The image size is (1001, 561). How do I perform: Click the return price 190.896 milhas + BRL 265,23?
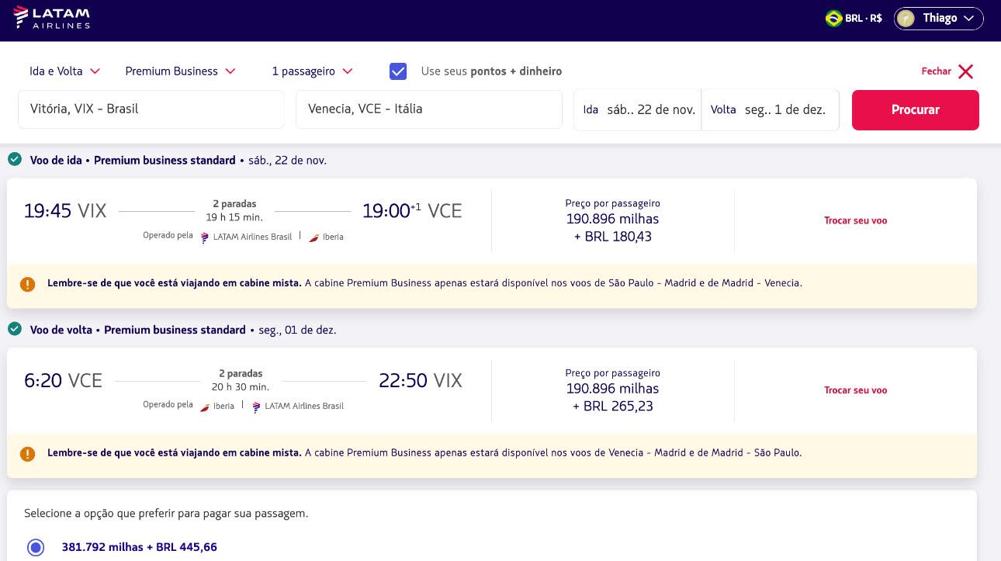[x=613, y=397]
